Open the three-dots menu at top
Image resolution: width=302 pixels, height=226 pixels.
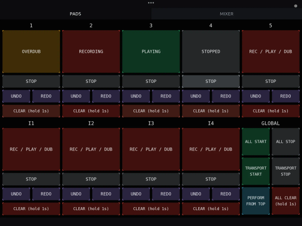[x=151, y=3]
